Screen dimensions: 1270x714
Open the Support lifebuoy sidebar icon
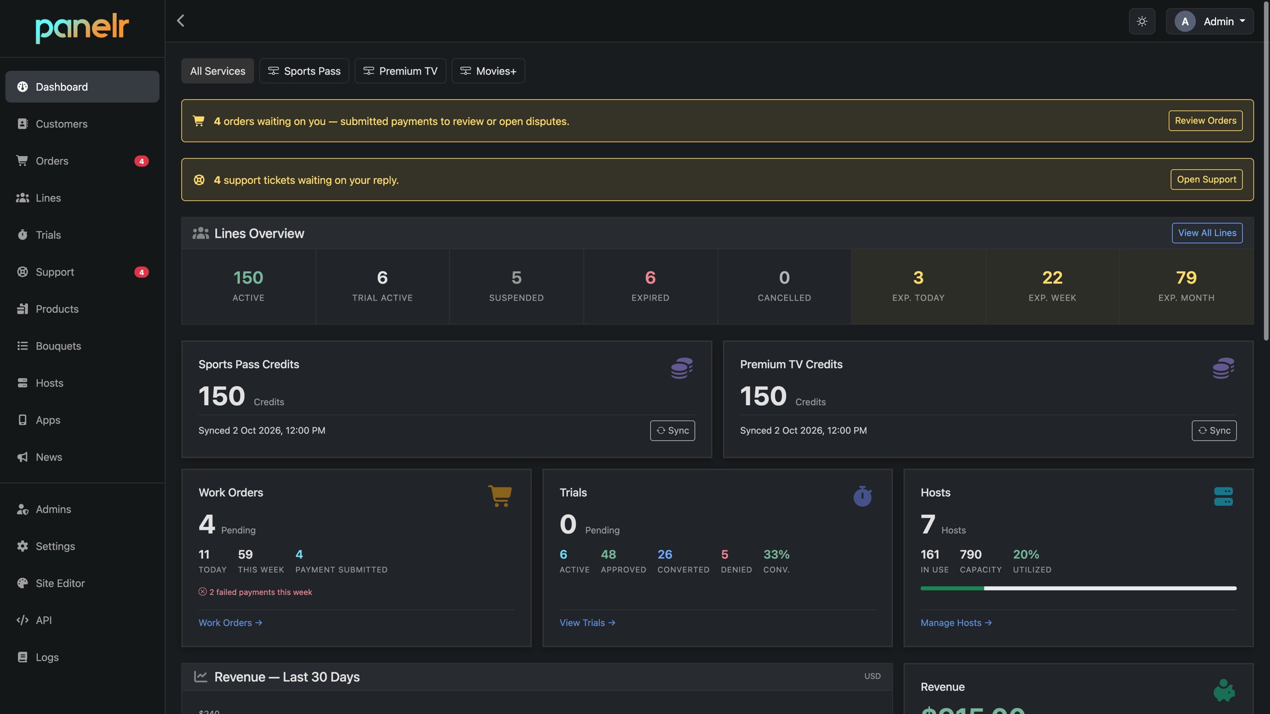22,272
